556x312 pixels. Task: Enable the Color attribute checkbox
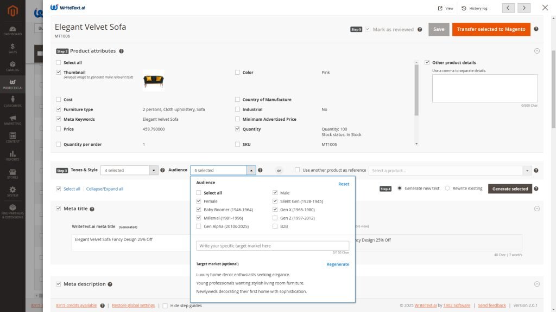click(237, 73)
